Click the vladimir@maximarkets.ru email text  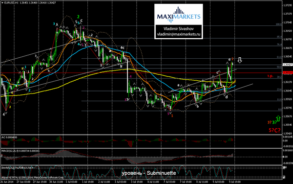pos(179,34)
